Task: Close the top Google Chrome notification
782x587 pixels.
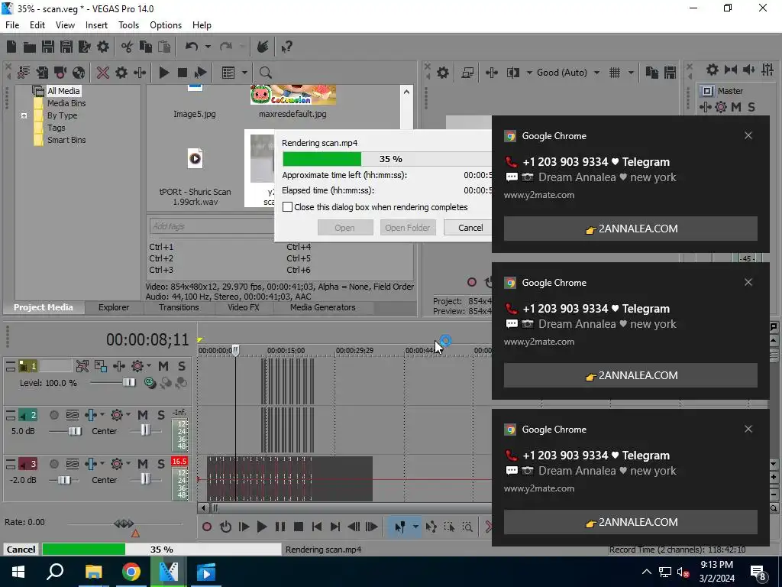Action: (748, 135)
